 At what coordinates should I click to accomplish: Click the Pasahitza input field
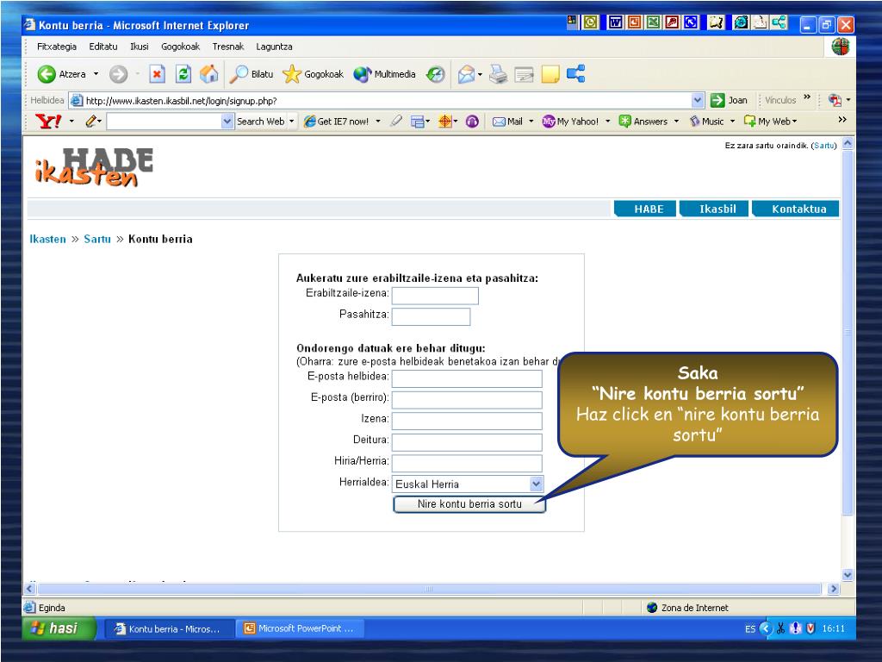coord(431,316)
